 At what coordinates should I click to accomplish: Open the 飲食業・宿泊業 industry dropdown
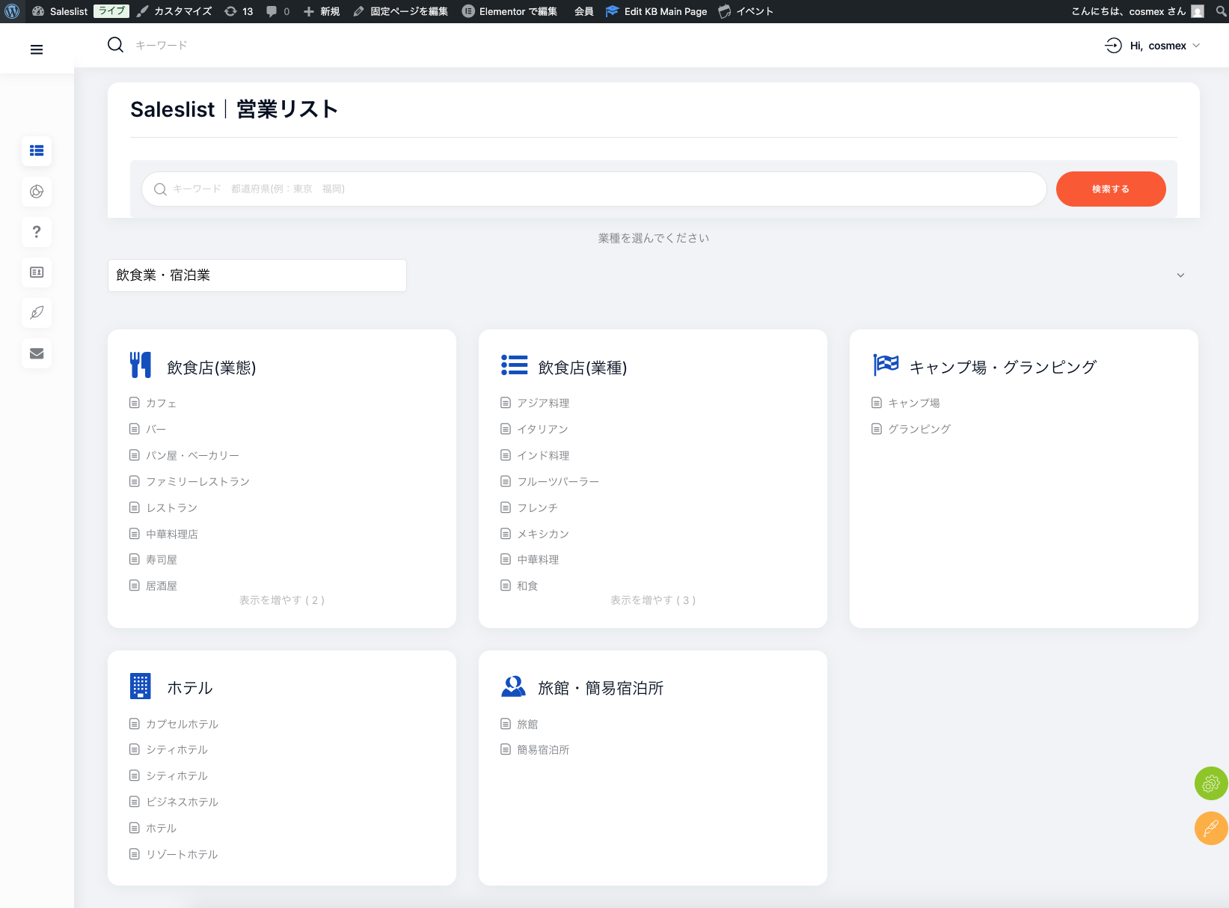257,275
